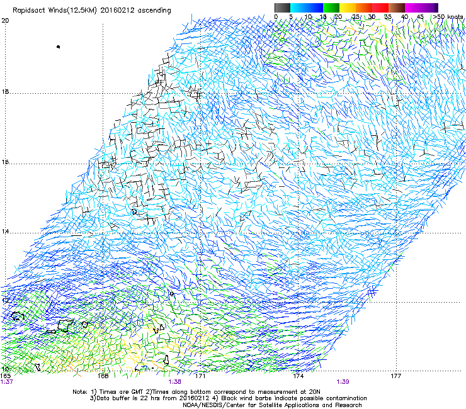
Task: Click the "0" label under the color legend
Action: point(276,16)
